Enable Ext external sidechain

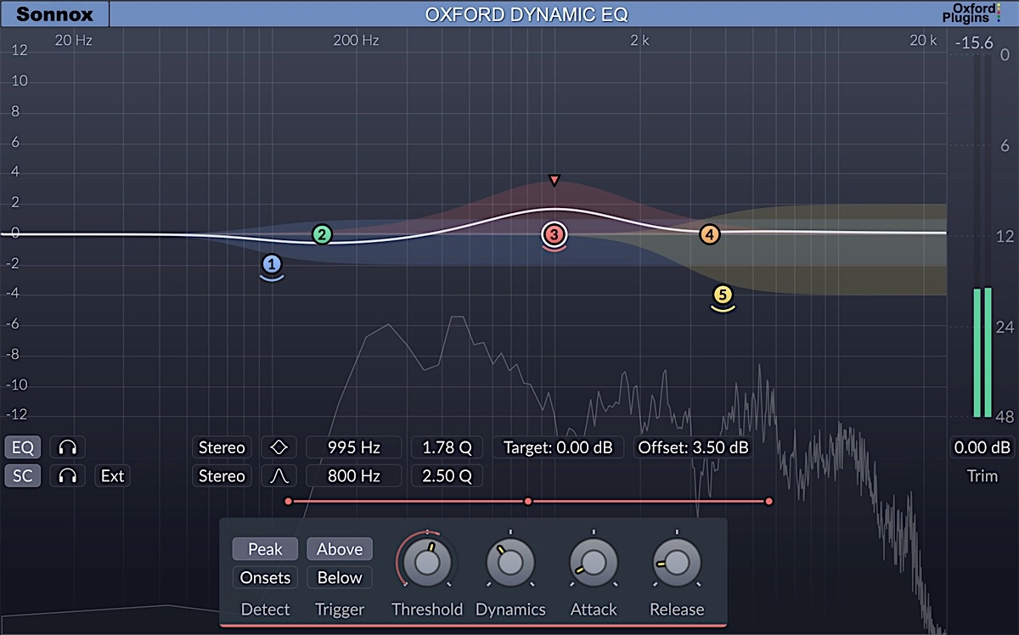[112, 476]
